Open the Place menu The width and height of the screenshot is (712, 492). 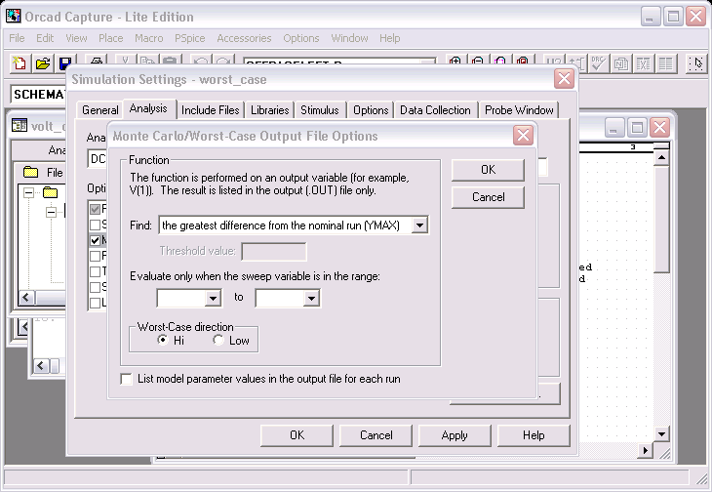point(111,38)
